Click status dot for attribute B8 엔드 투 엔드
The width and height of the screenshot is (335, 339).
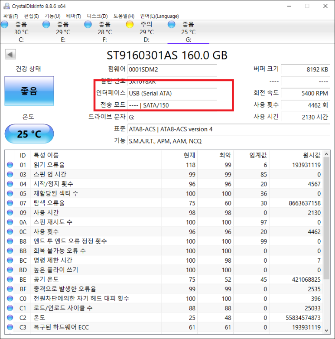10,241
